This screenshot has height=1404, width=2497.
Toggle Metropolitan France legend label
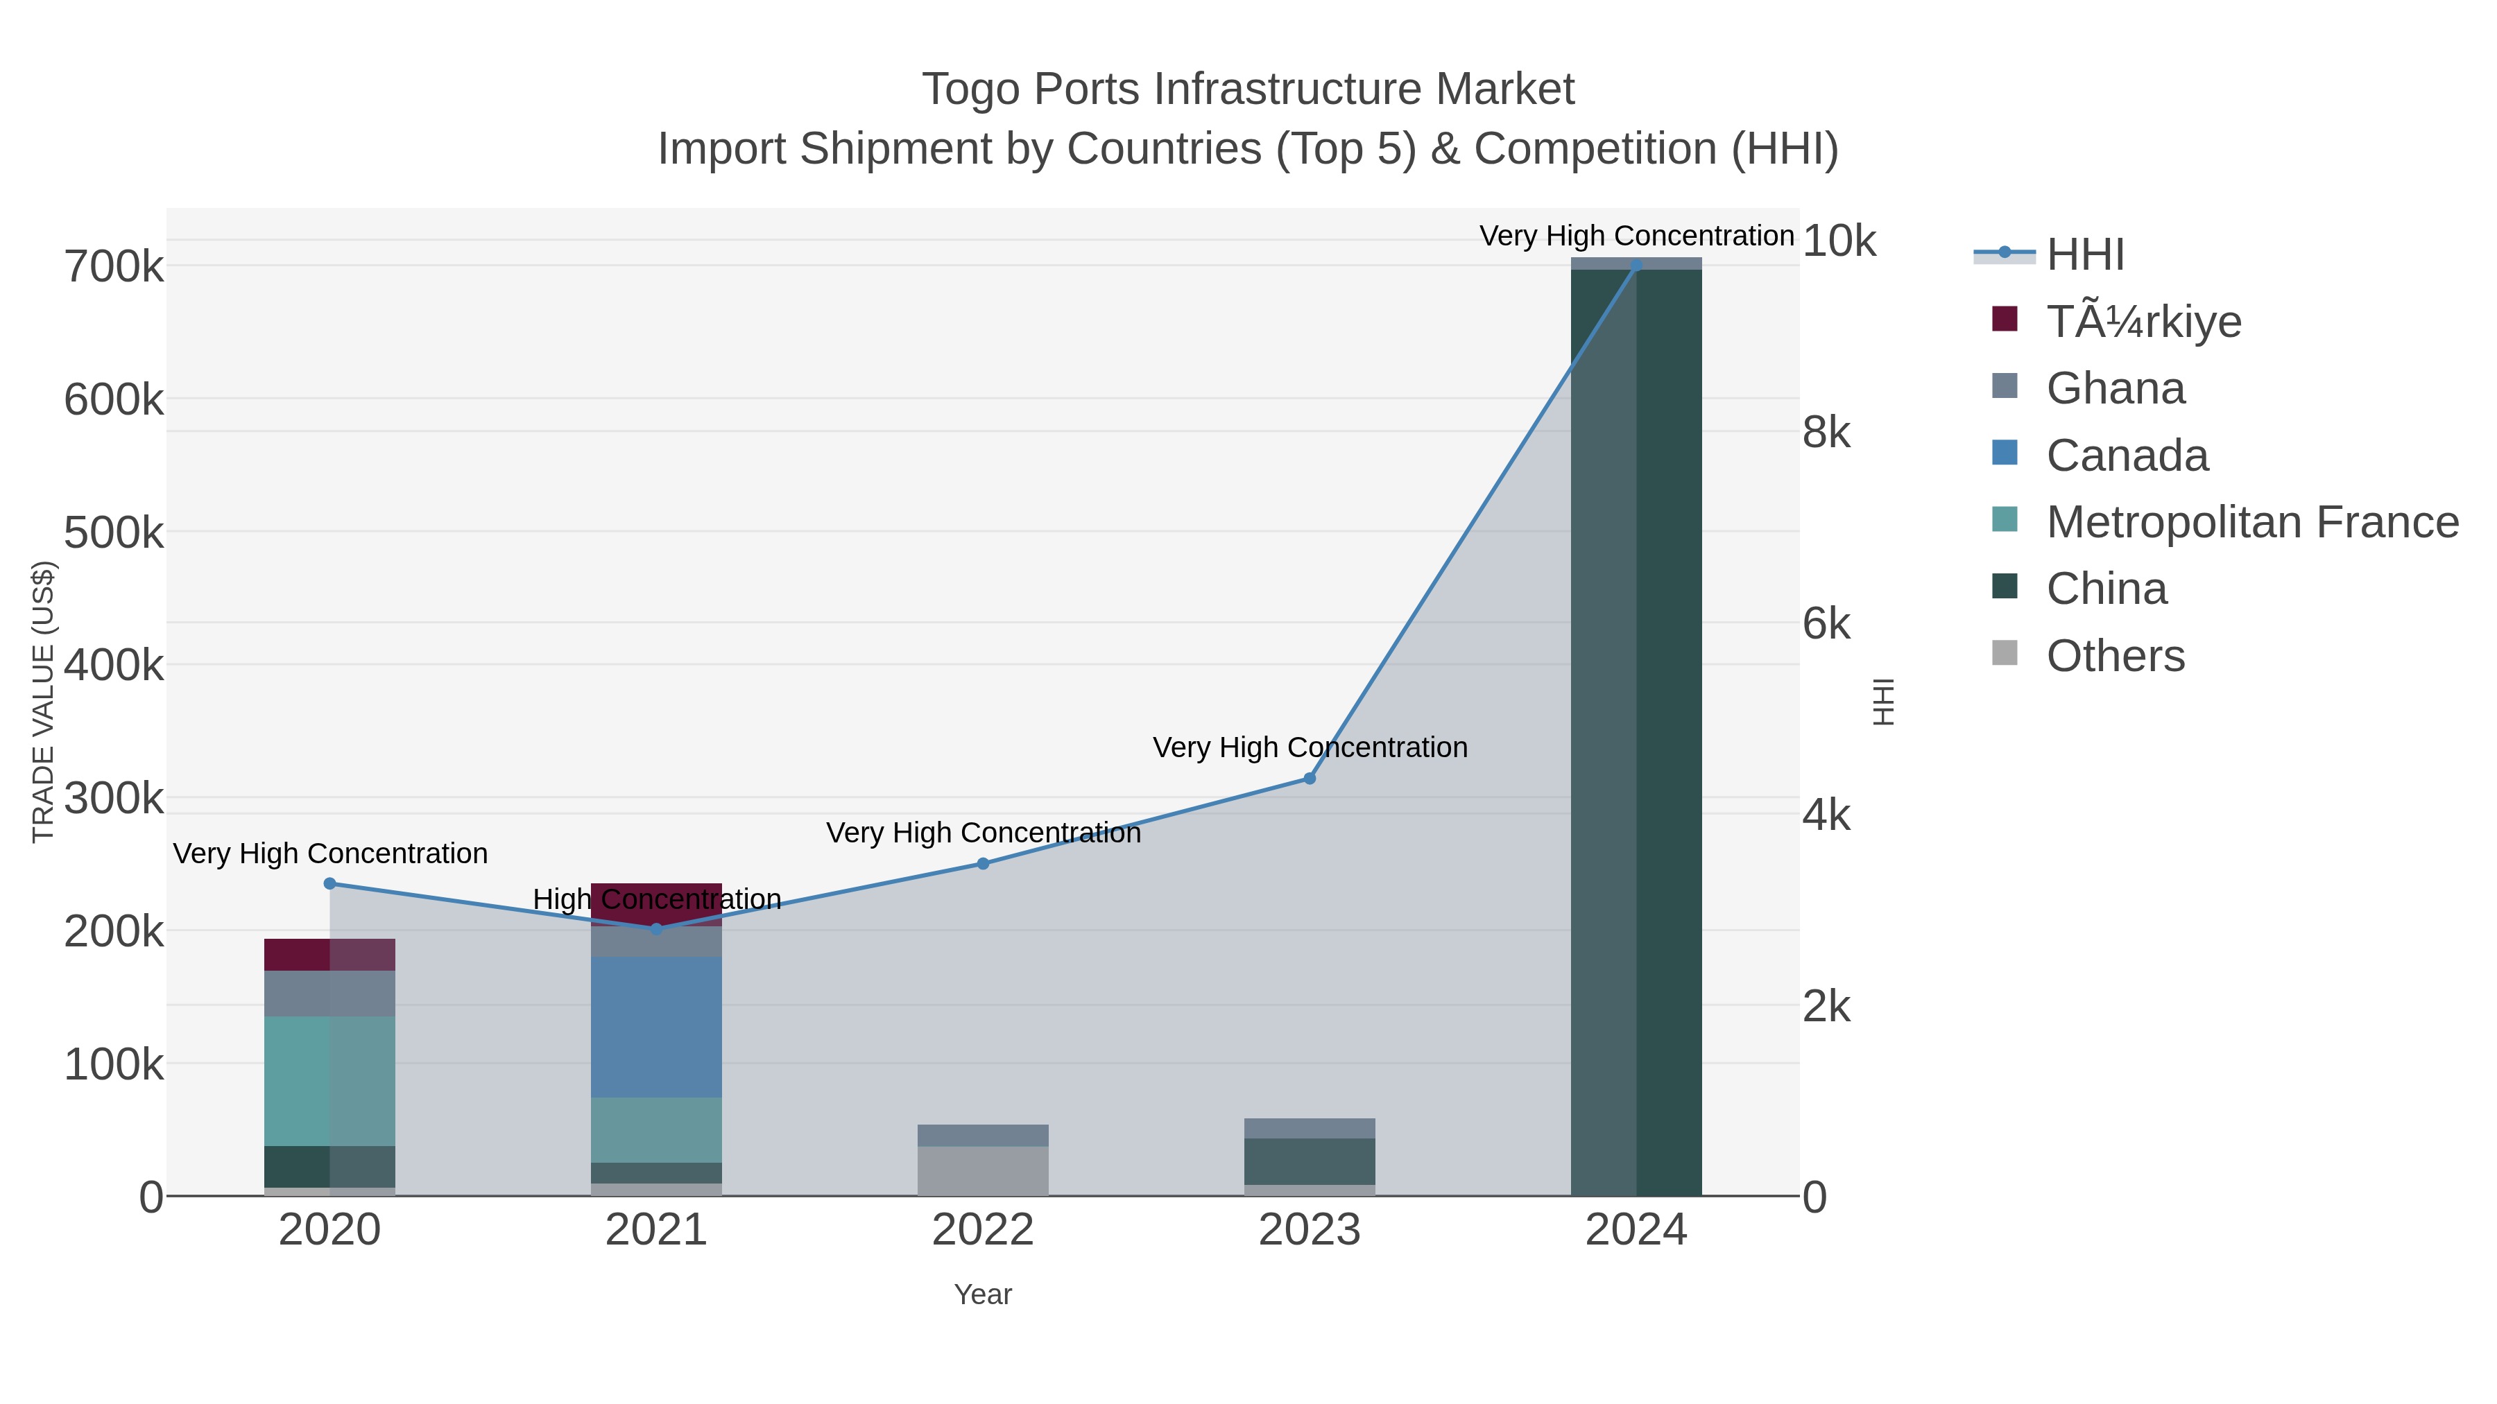click(2253, 521)
